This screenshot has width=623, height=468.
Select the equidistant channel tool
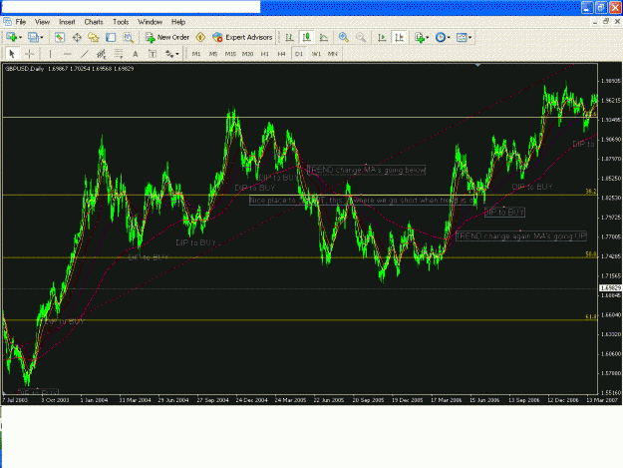pyautogui.click(x=102, y=54)
